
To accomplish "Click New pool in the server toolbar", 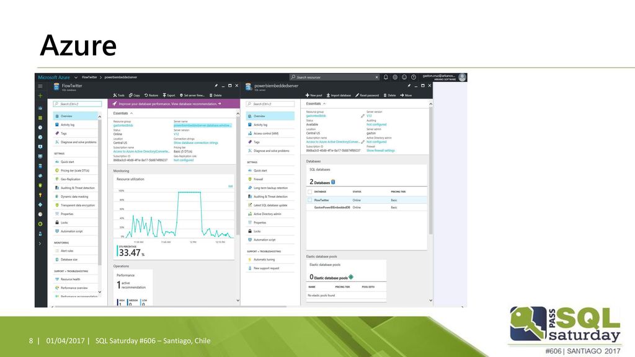I will (x=314, y=95).
